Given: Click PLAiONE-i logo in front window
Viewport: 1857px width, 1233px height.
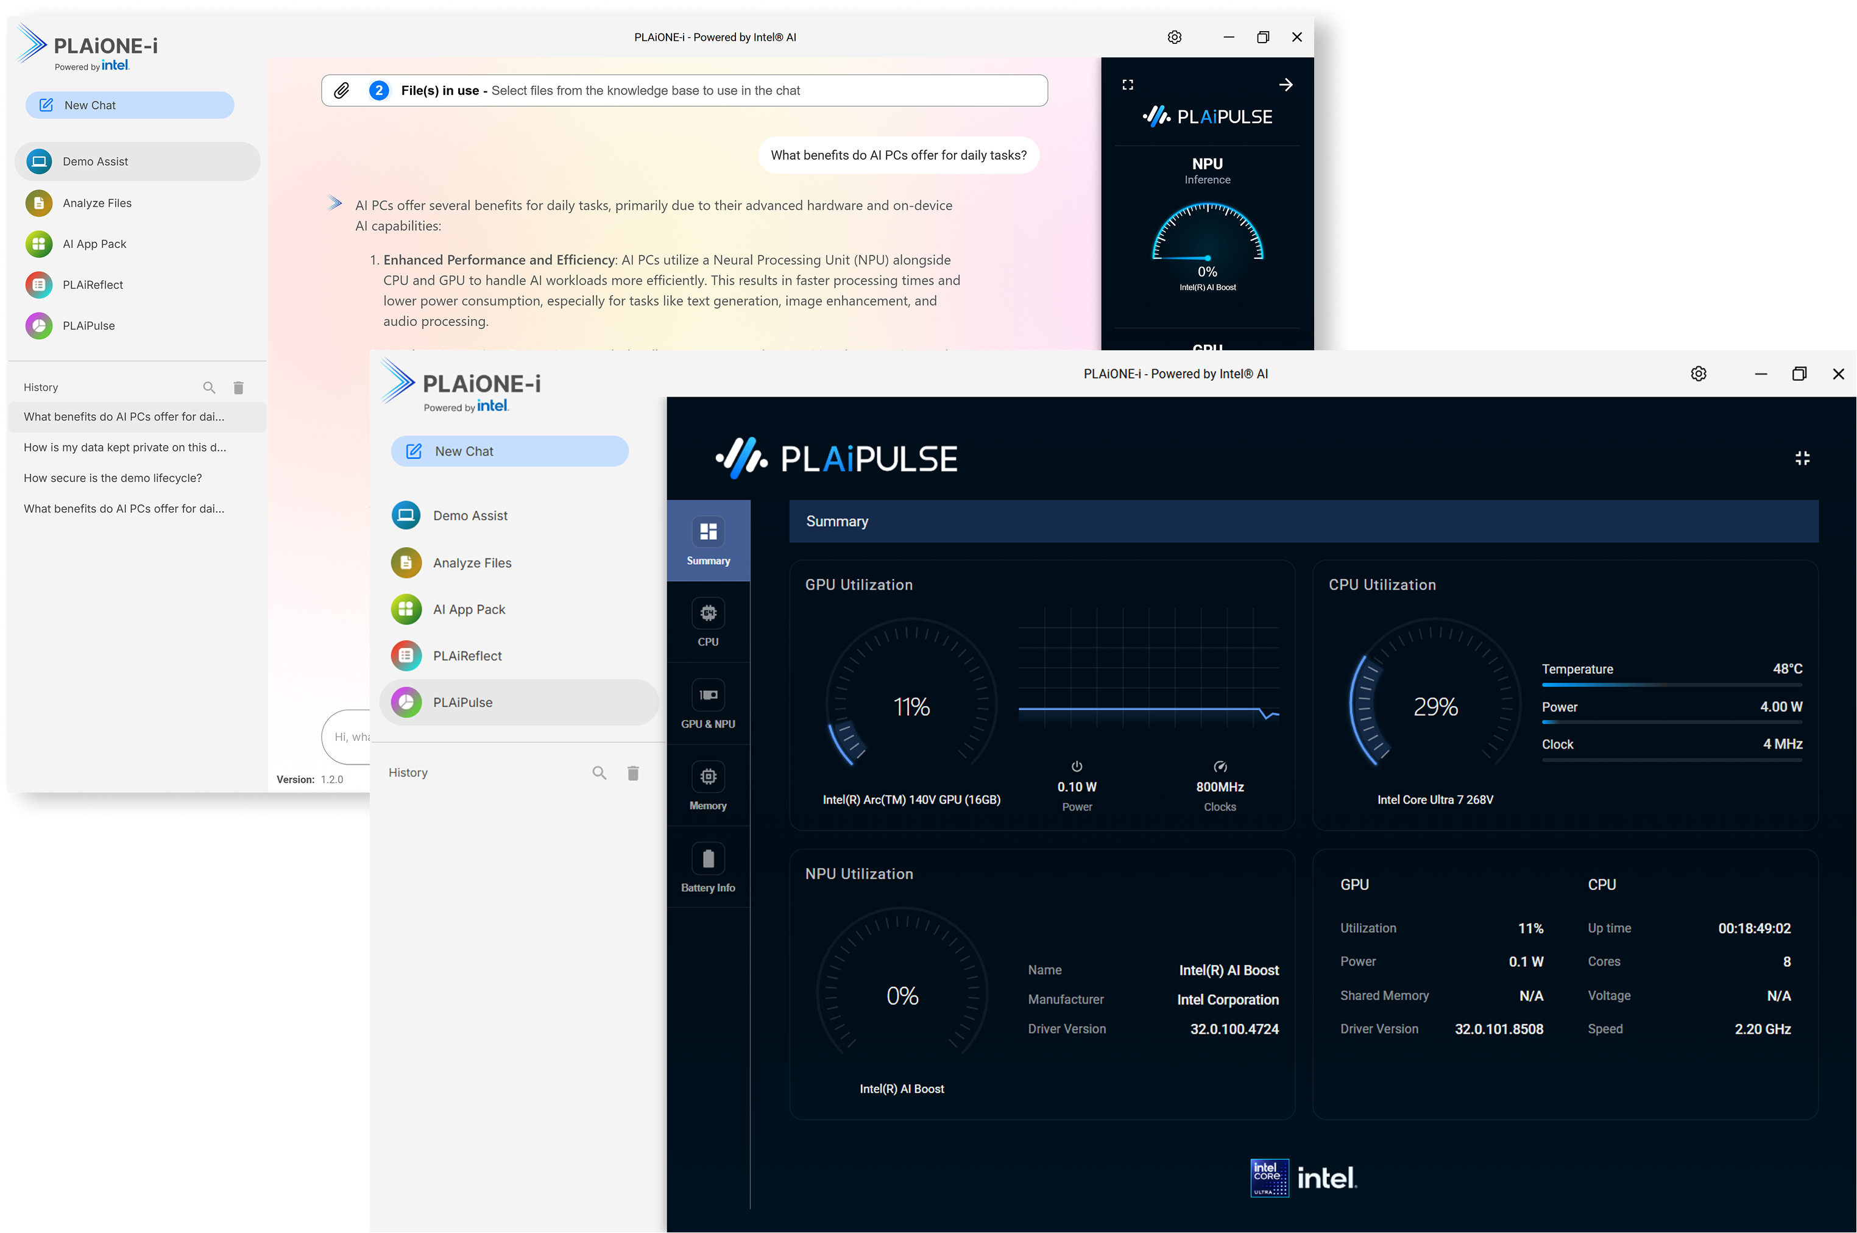Looking at the screenshot, I should (x=461, y=384).
